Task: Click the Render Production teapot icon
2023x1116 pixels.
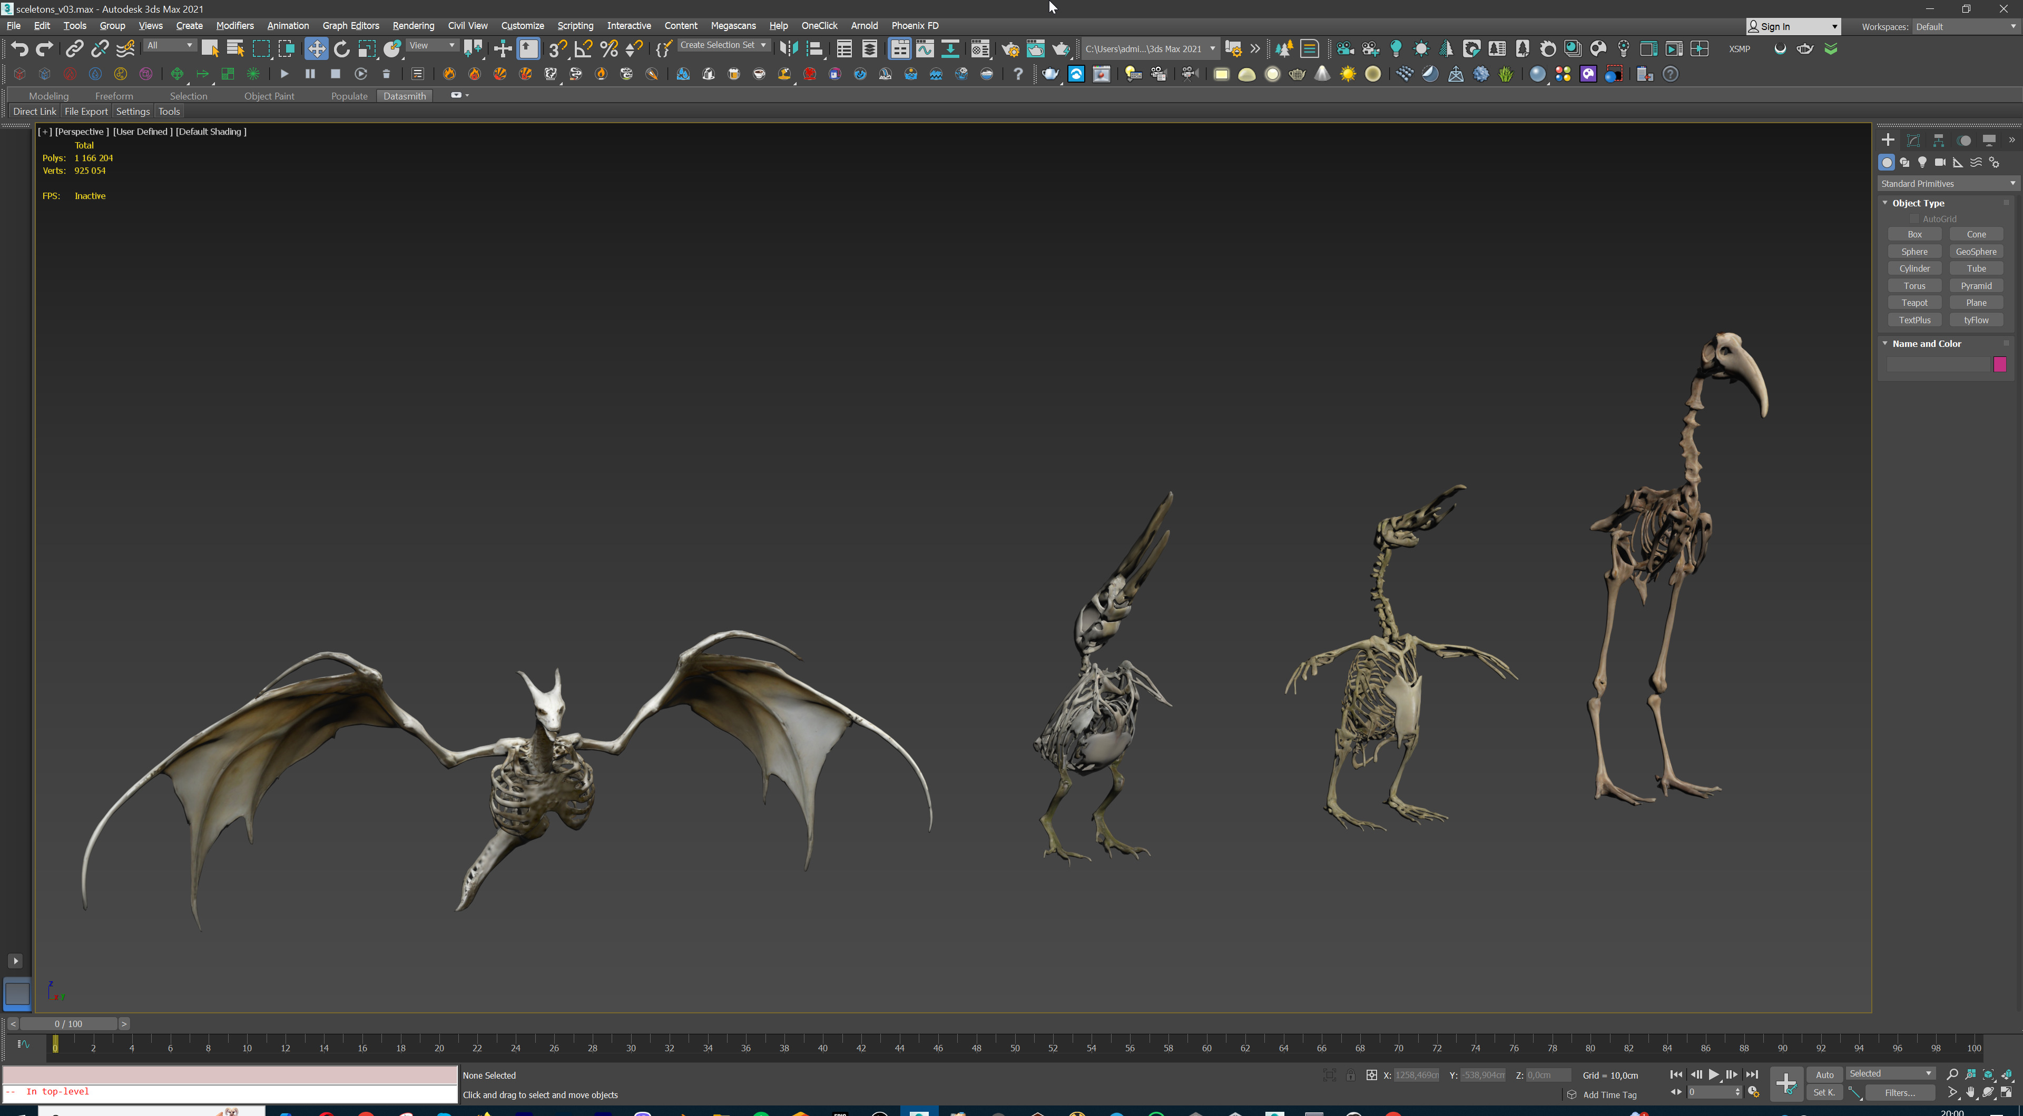Action: 1061,48
